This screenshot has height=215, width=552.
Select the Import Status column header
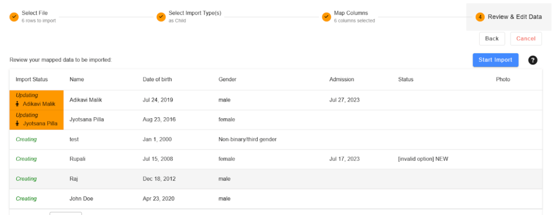(32, 80)
